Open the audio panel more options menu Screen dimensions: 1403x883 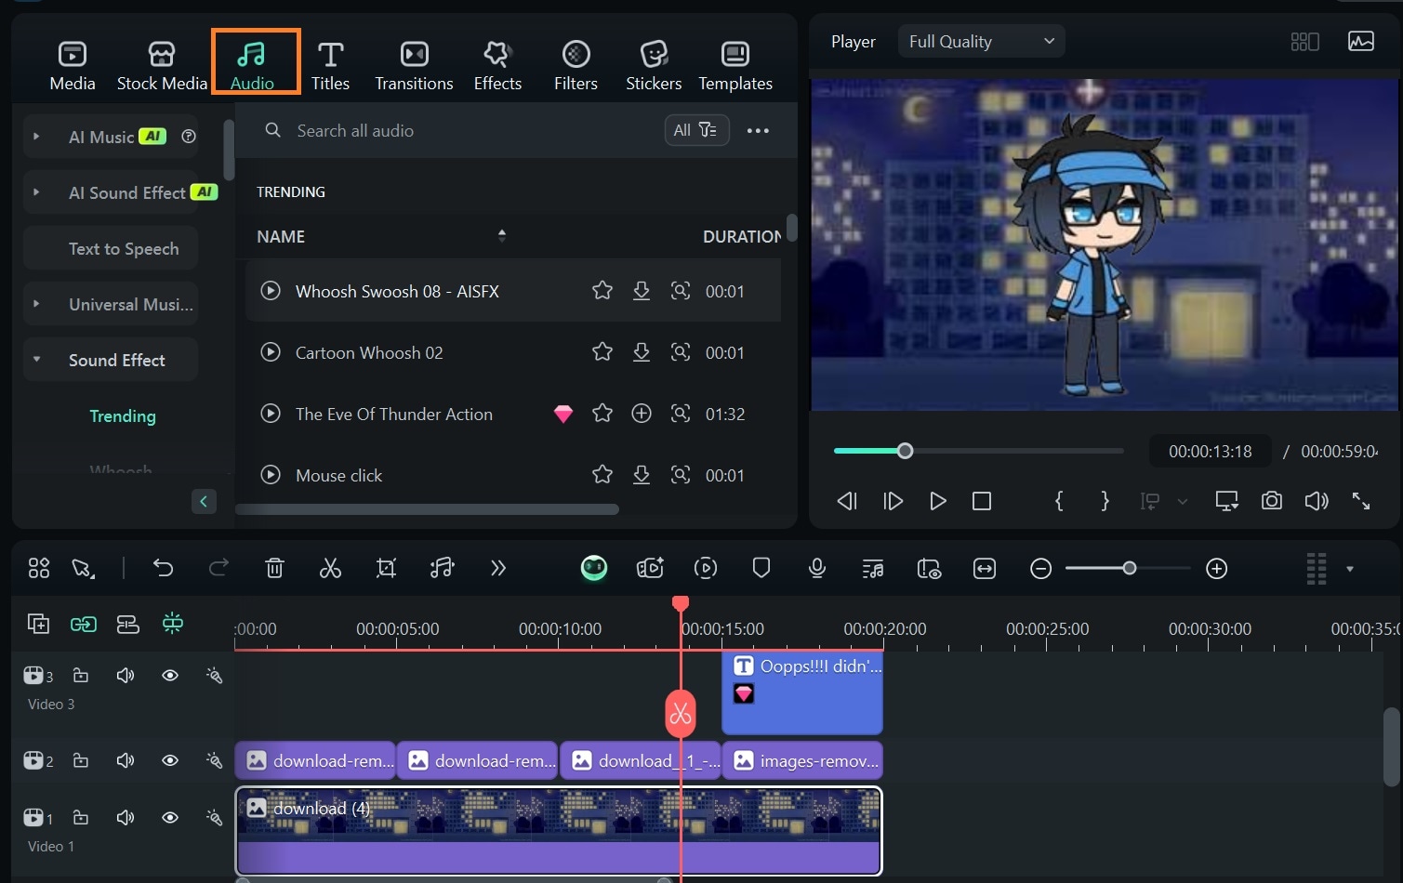(x=758, y=130)
